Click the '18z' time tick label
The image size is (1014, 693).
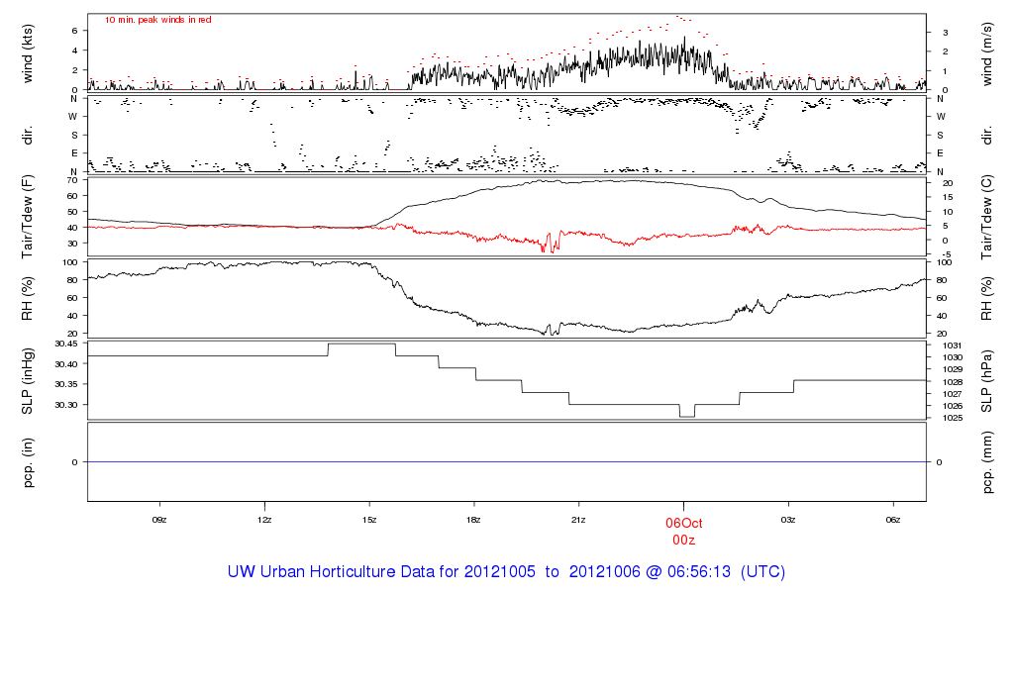click(474, 520)
